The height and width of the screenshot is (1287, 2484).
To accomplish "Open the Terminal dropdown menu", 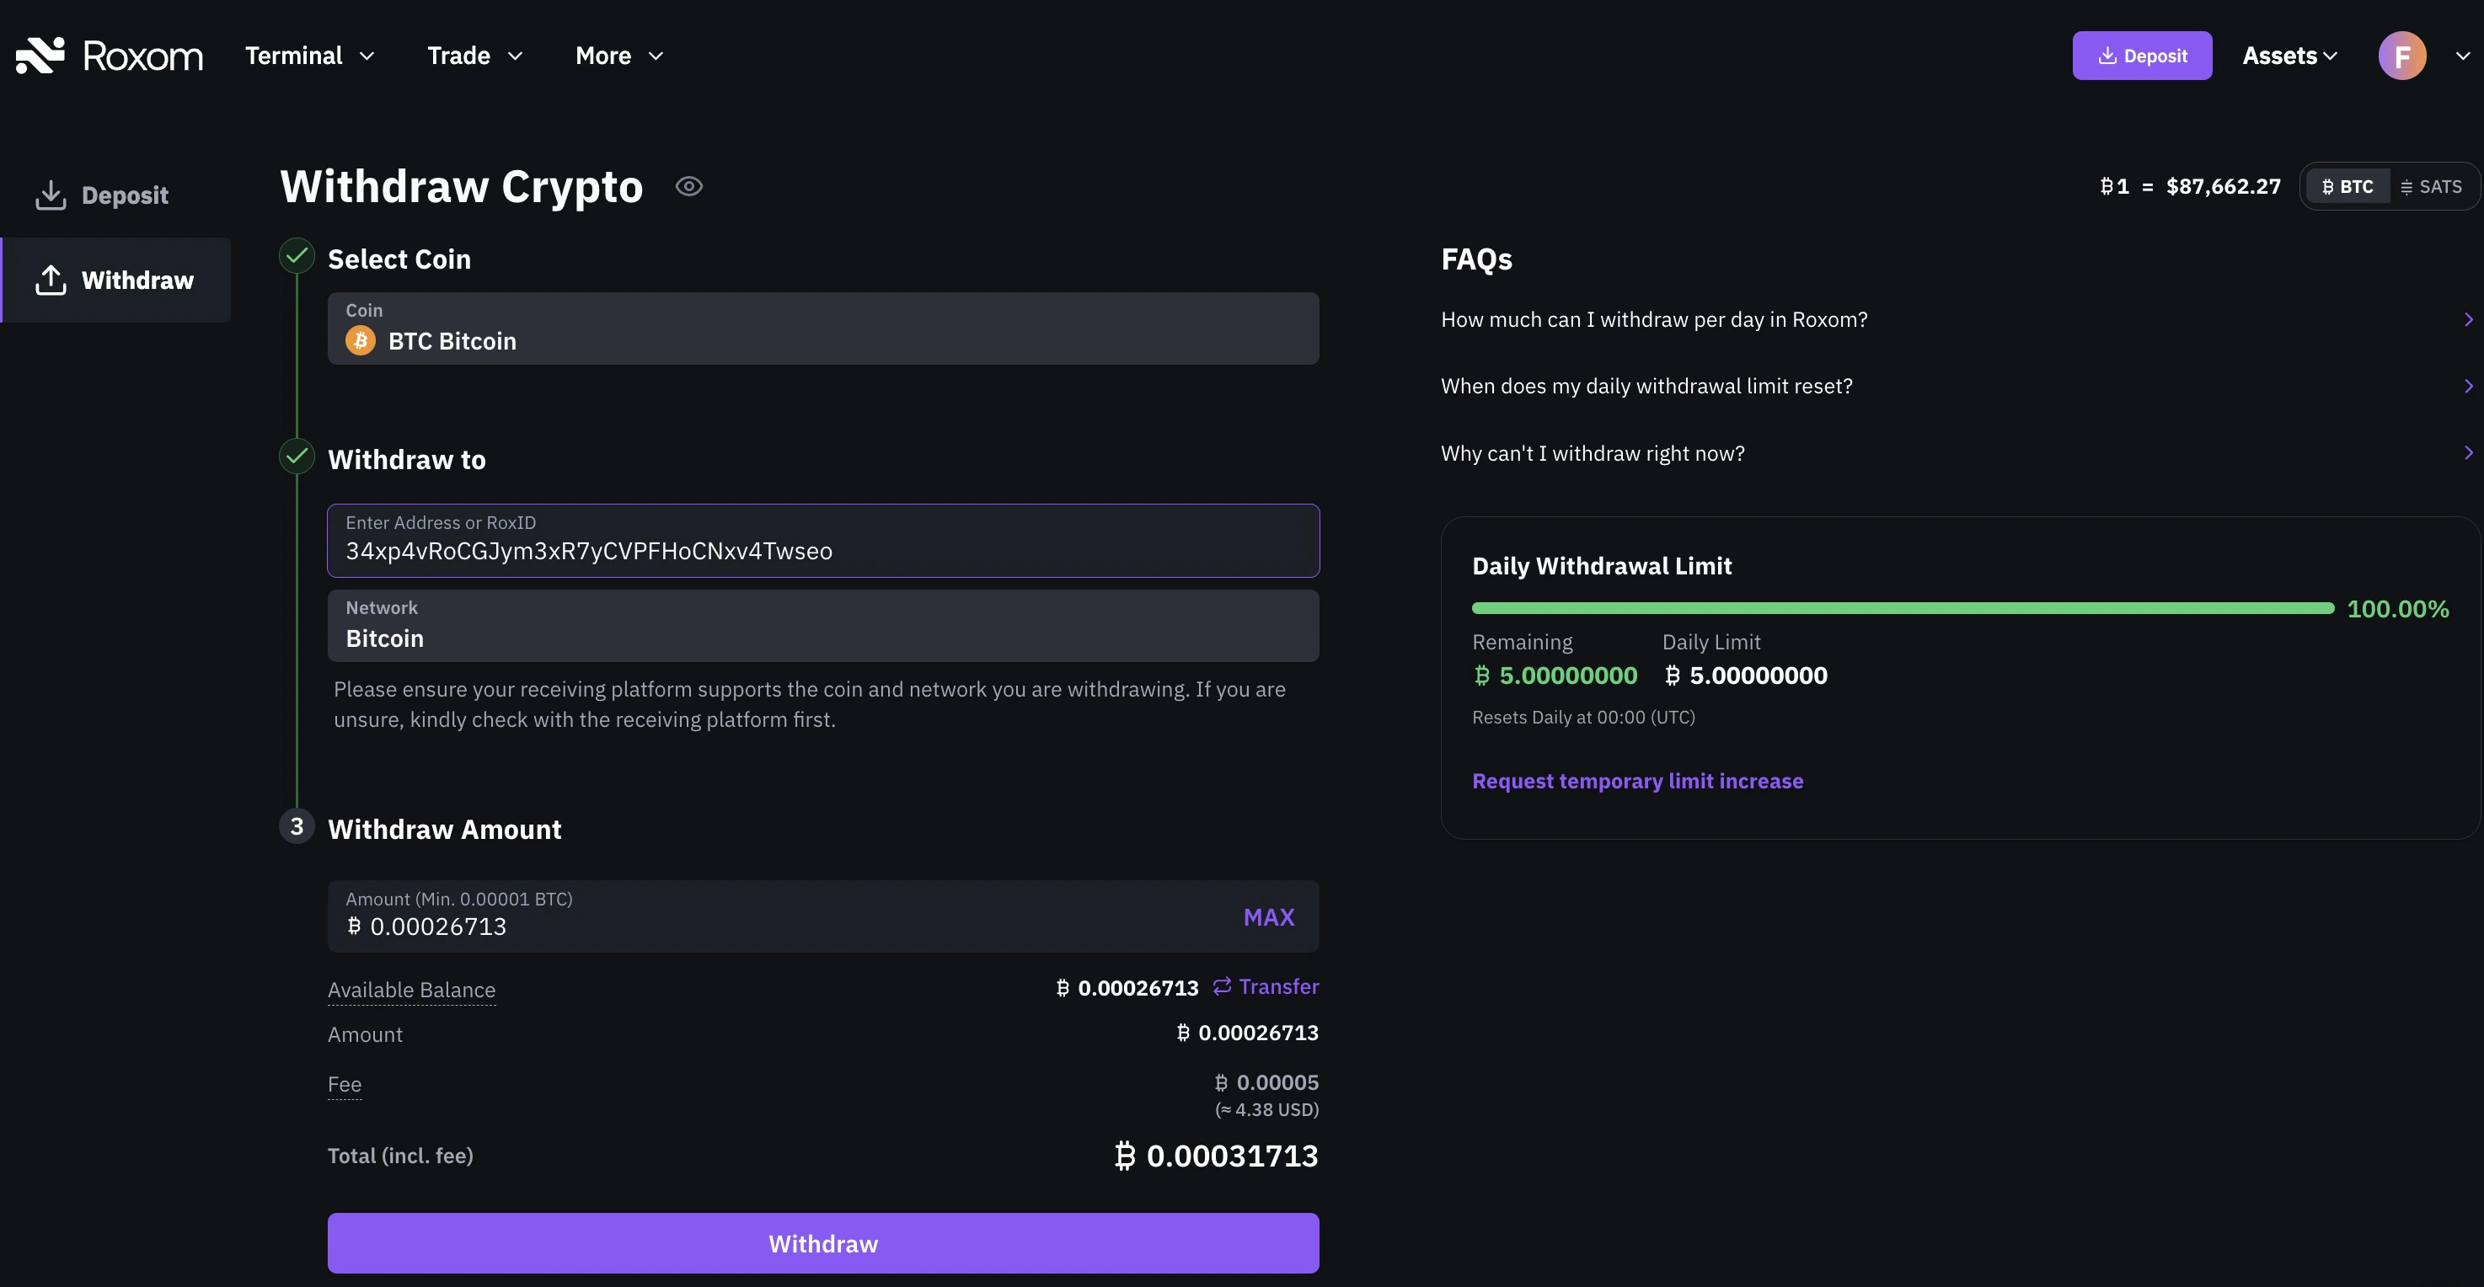I will coord(308,55).
